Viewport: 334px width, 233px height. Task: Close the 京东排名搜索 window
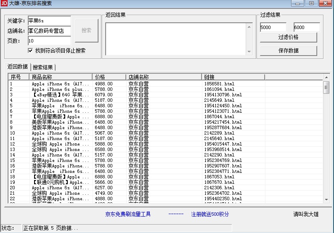(325, 4)
